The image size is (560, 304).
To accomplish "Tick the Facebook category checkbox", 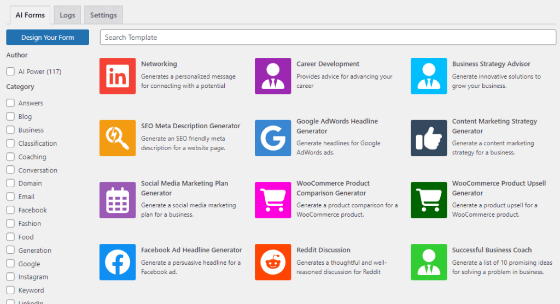I will [10, 210].
